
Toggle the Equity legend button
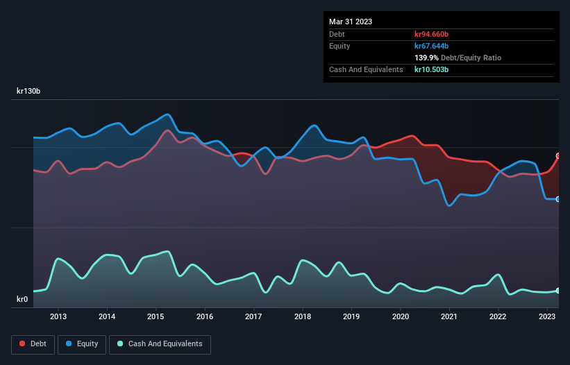pyautogui.click(x=82, y=344)
